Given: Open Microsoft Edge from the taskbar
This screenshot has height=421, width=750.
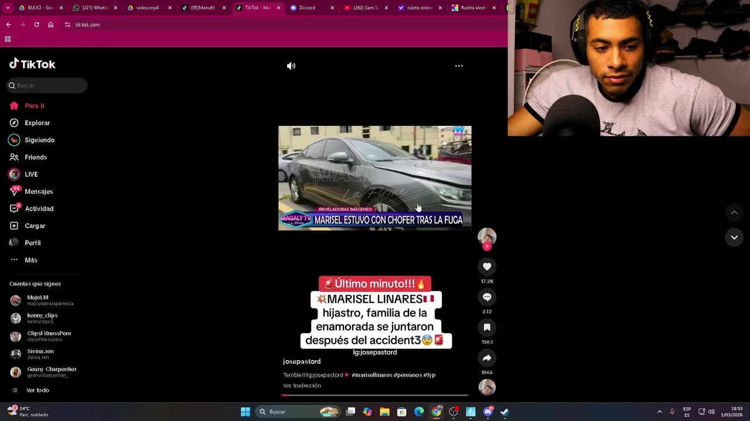Looking at the screenshot, I should point(419,412).
